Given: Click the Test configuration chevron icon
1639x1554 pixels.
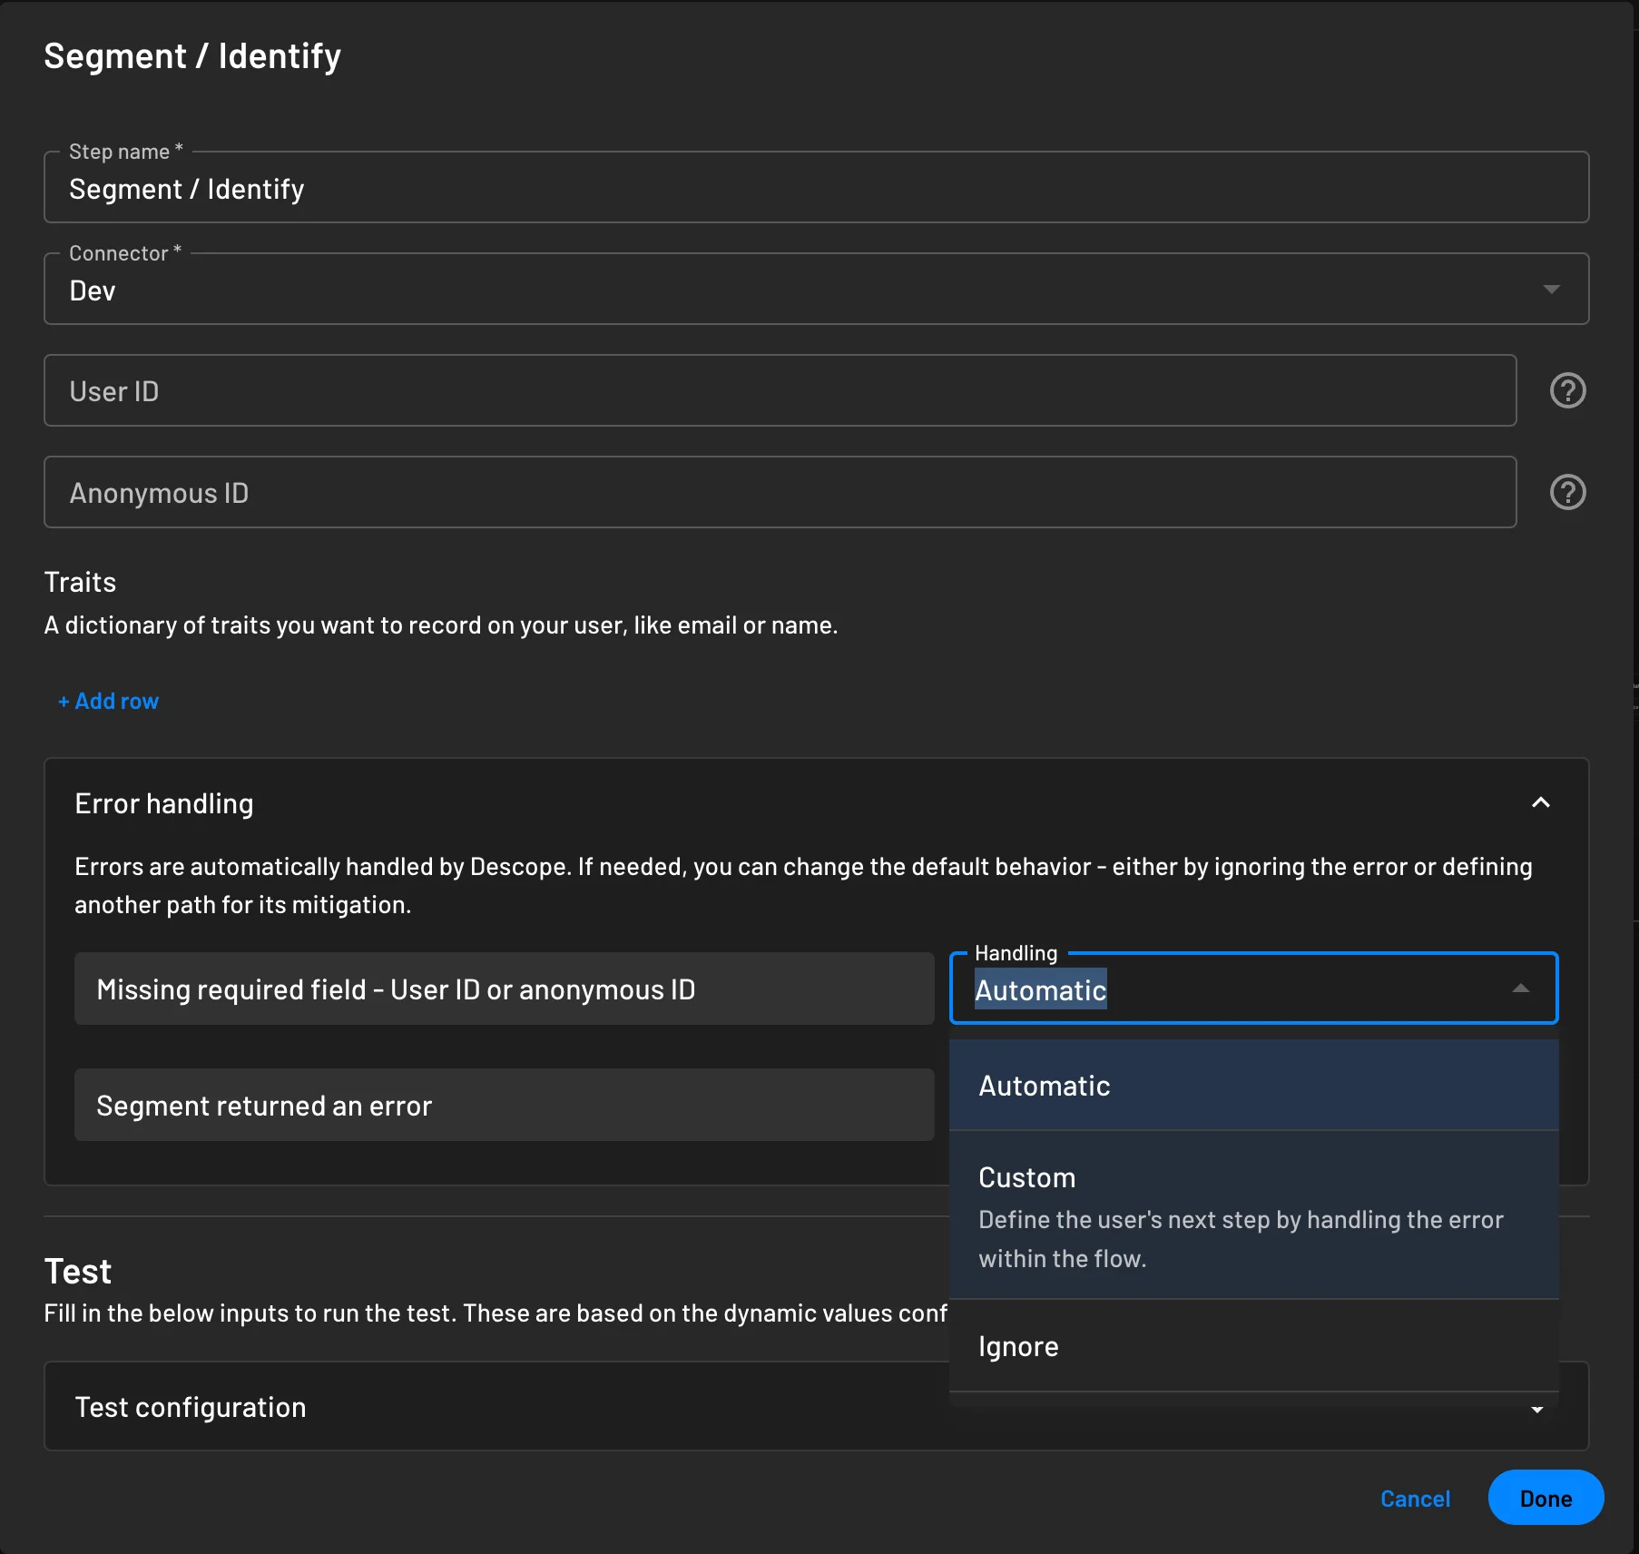Looking at the screenshot, I should (1536, 1409).
